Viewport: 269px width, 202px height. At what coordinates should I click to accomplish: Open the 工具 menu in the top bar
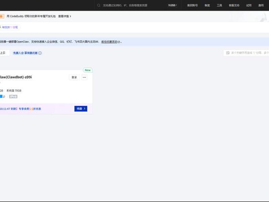219,5
